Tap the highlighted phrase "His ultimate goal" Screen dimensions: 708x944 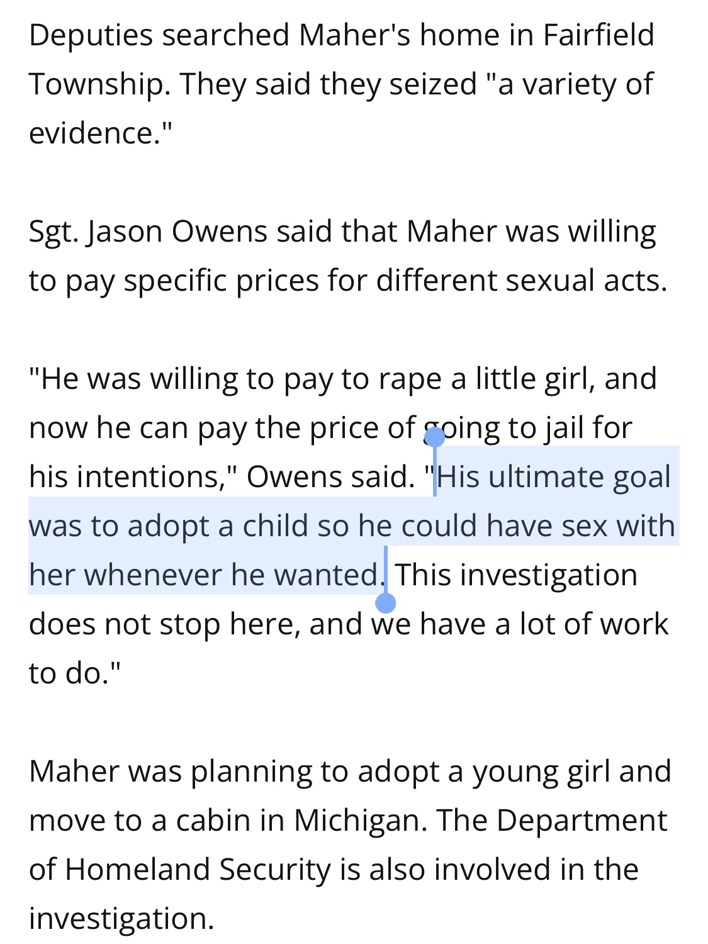tap(554, 476)
